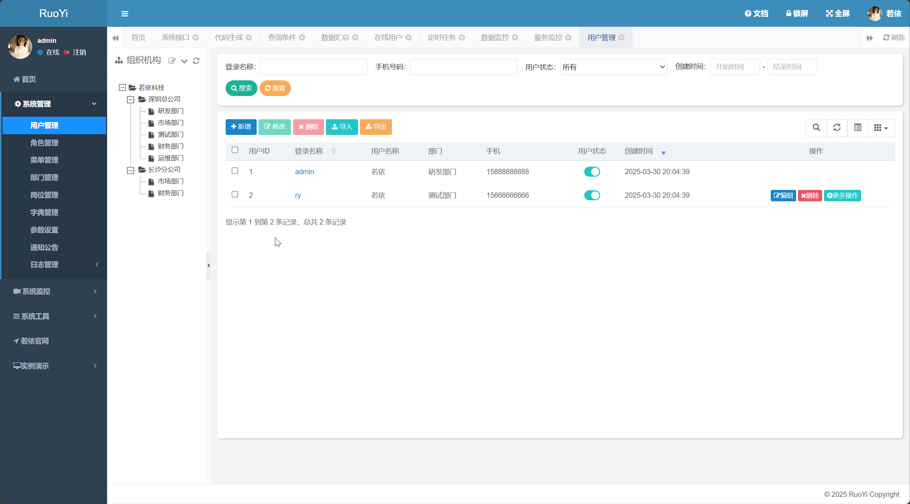Toggle the ry user status switch
Image resolution: width=910 pixels, height=504 pixels.
592,195
